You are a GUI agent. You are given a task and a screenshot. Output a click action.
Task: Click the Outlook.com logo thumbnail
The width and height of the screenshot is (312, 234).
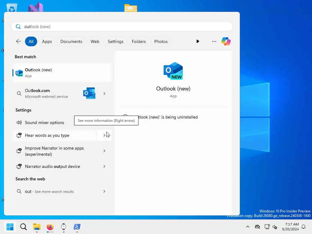pos(89,93)
